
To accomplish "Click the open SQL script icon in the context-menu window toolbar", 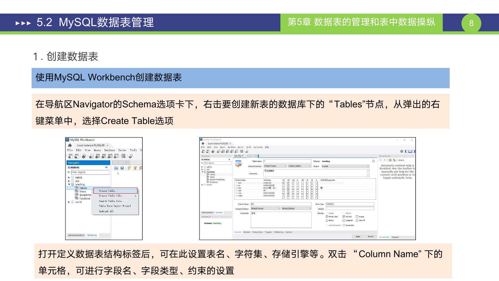I will (76, 156).
